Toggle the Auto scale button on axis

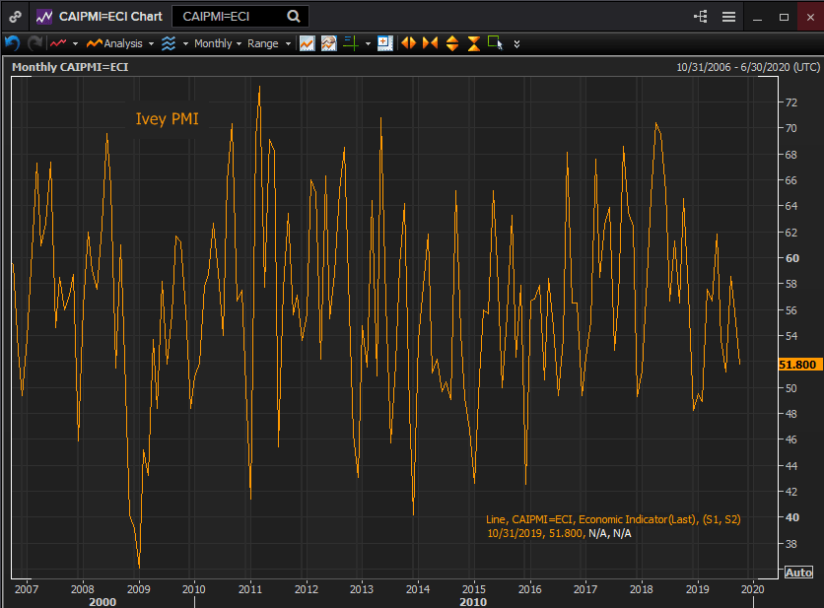tap(798, 573)
